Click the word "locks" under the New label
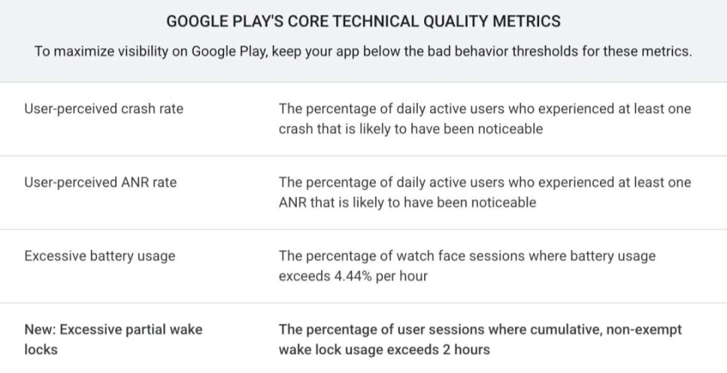 41,349
